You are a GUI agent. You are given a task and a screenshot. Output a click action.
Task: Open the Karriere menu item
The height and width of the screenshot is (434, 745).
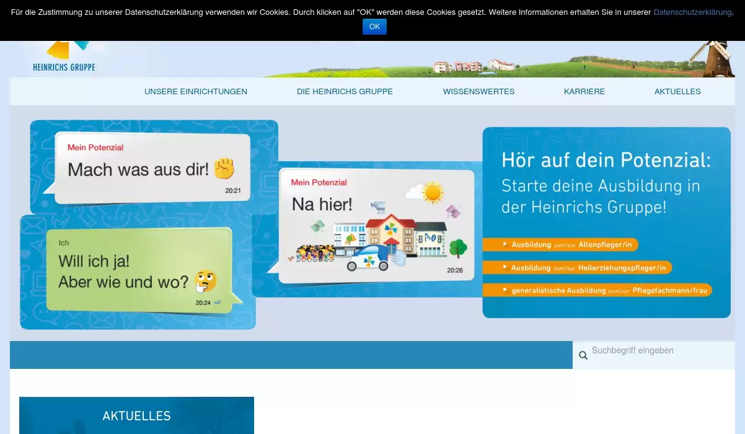[x=584, y=92]
